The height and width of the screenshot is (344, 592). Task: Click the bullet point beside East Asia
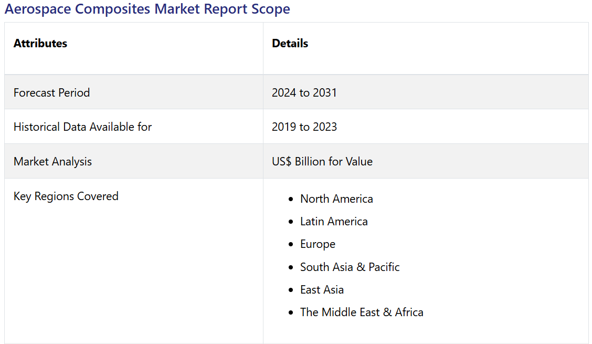click(291, 290)
